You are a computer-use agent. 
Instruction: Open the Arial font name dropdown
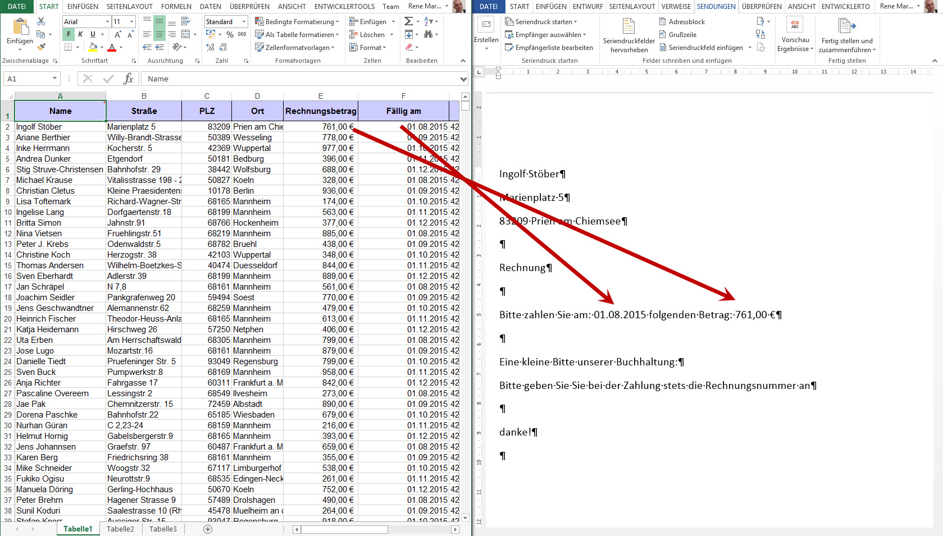tap(107, 22)
